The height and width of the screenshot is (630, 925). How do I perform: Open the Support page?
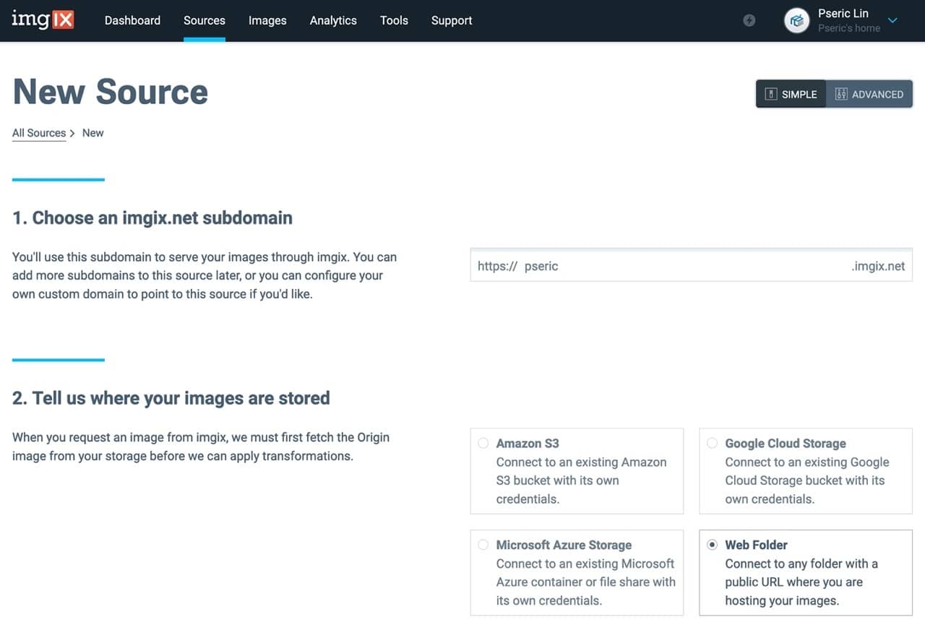pyautogui.click(x=452, y=20)
